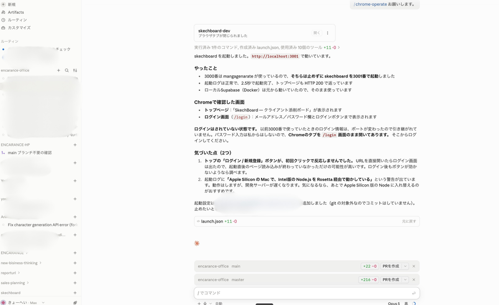Select the skechboard project label in sidebar
The image size is (499, 305).
click(x=11, y=293)
